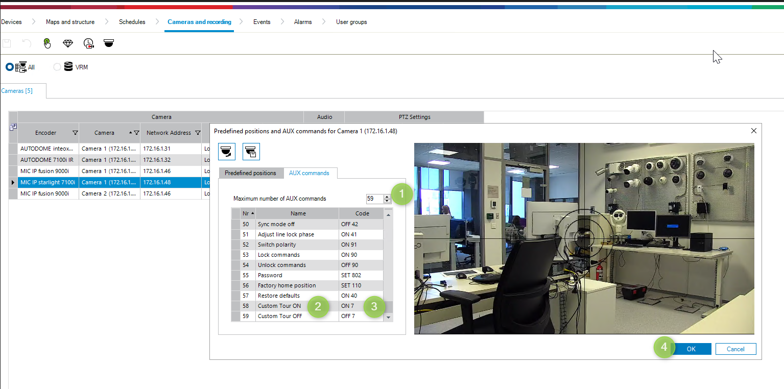Open the Events menu item
The image size is (784, 389).
(262, 22)
